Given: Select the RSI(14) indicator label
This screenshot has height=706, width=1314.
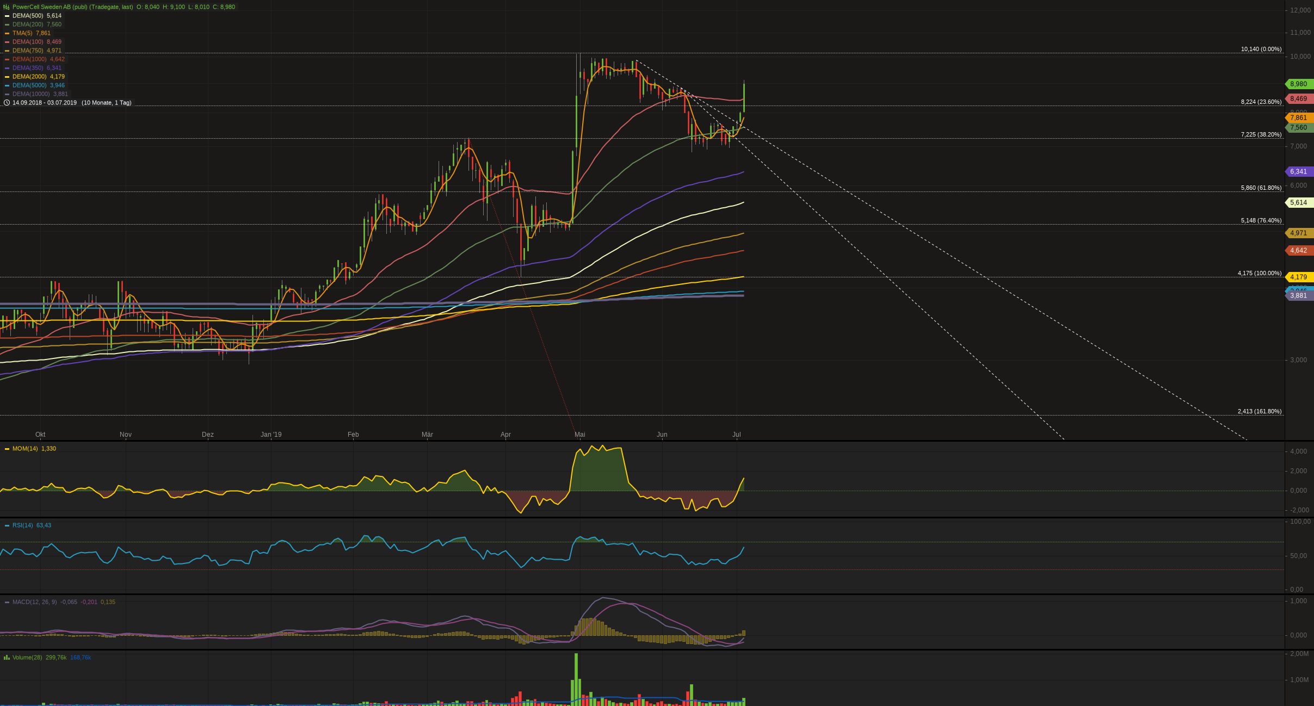Looking at the screenshot, I should point(22,525).
